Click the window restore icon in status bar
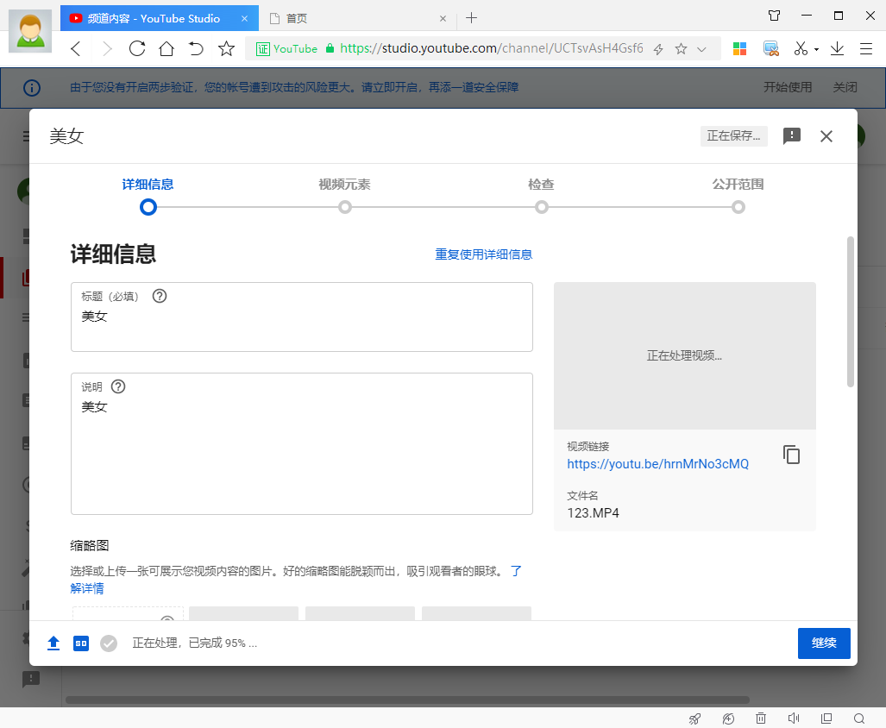Viewport: 886px width, 728px height. click(826, 719)
